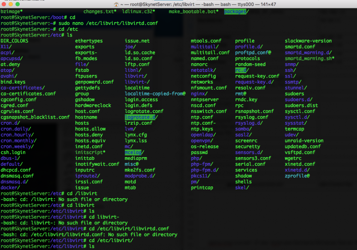Click the red close window button
Image resolution: width=357 pixels, height=250 pixels.
(x=4, y=4)
